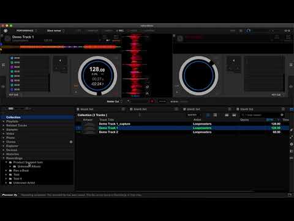294x221 pixels.
Task: Expand the Playlists tree node
Action: tap(4, 122)
